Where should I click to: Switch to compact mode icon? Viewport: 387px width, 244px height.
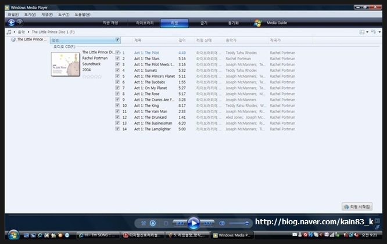(377, 227)
